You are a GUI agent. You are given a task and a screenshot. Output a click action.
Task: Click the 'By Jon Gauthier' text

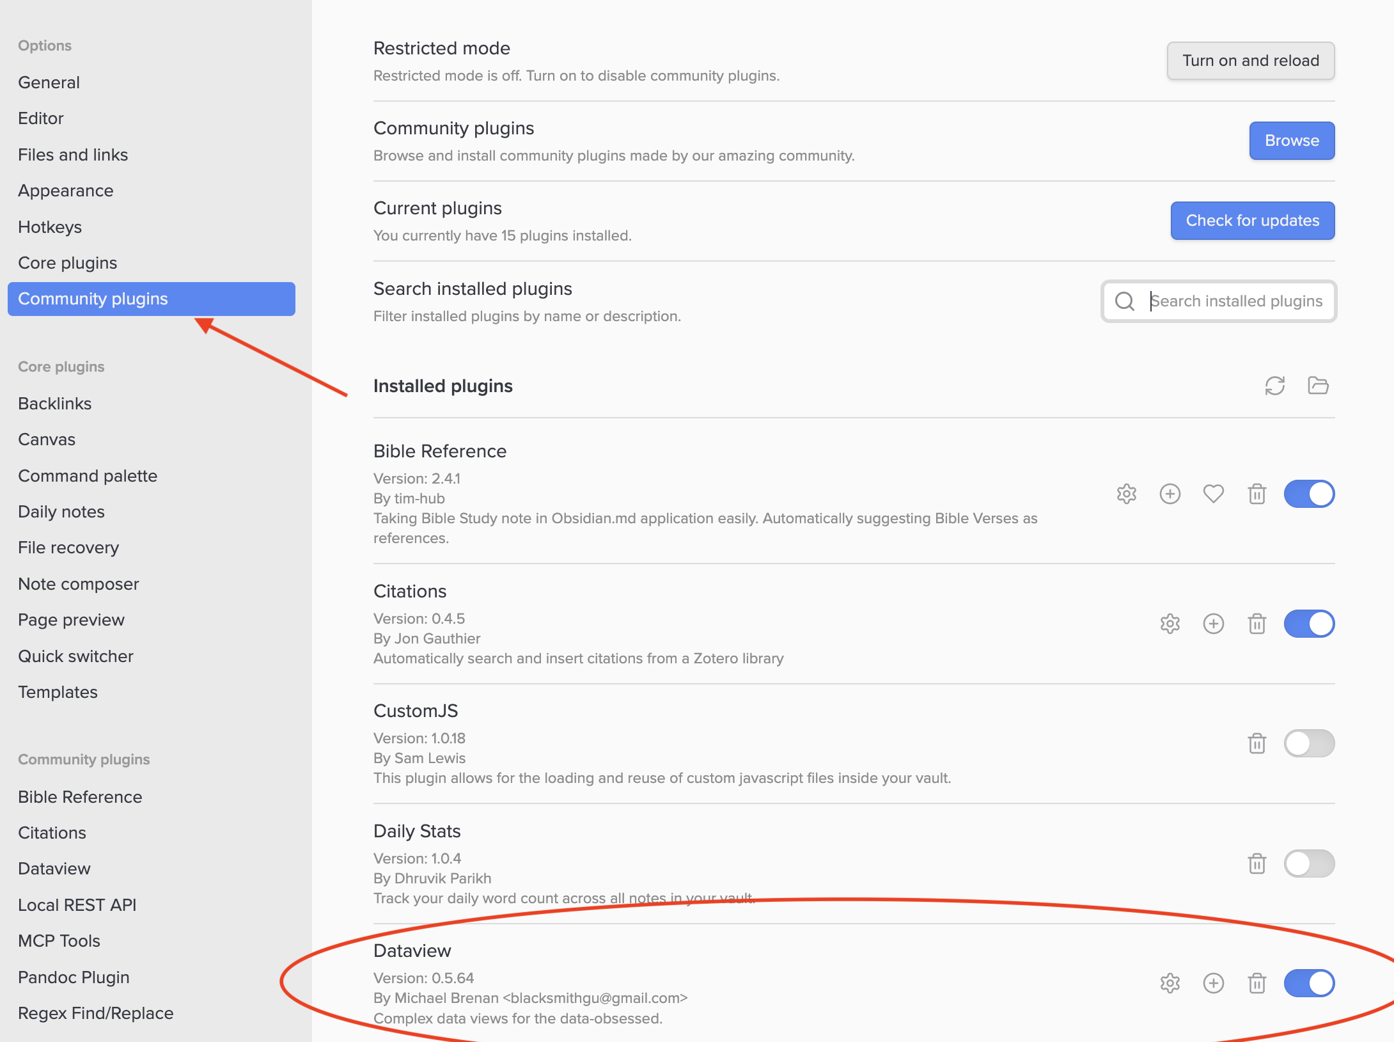427,638
